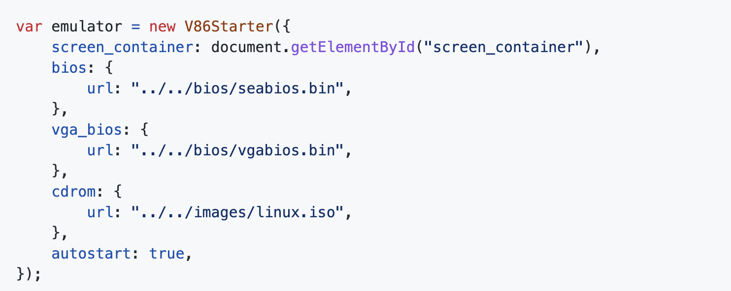Click the linux.iso path string

coord(237,213)
